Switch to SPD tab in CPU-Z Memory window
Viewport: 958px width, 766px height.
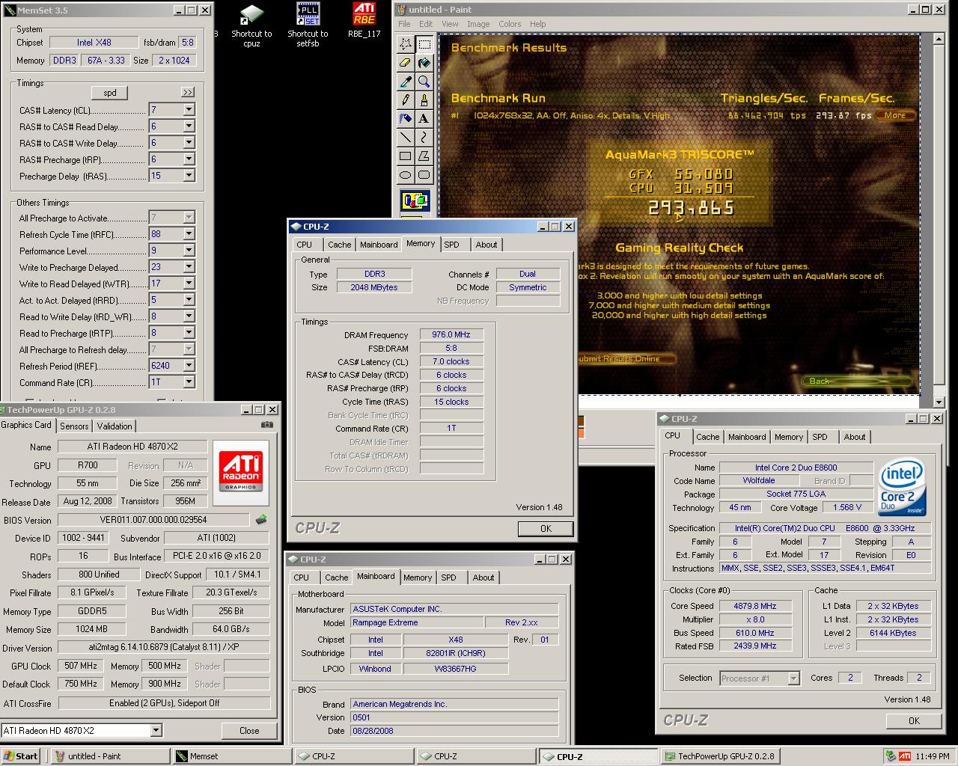pyautogui.click(x=451, y=245)
